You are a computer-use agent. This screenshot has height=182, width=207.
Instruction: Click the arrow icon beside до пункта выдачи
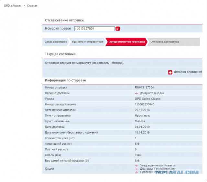pos(136,93)
